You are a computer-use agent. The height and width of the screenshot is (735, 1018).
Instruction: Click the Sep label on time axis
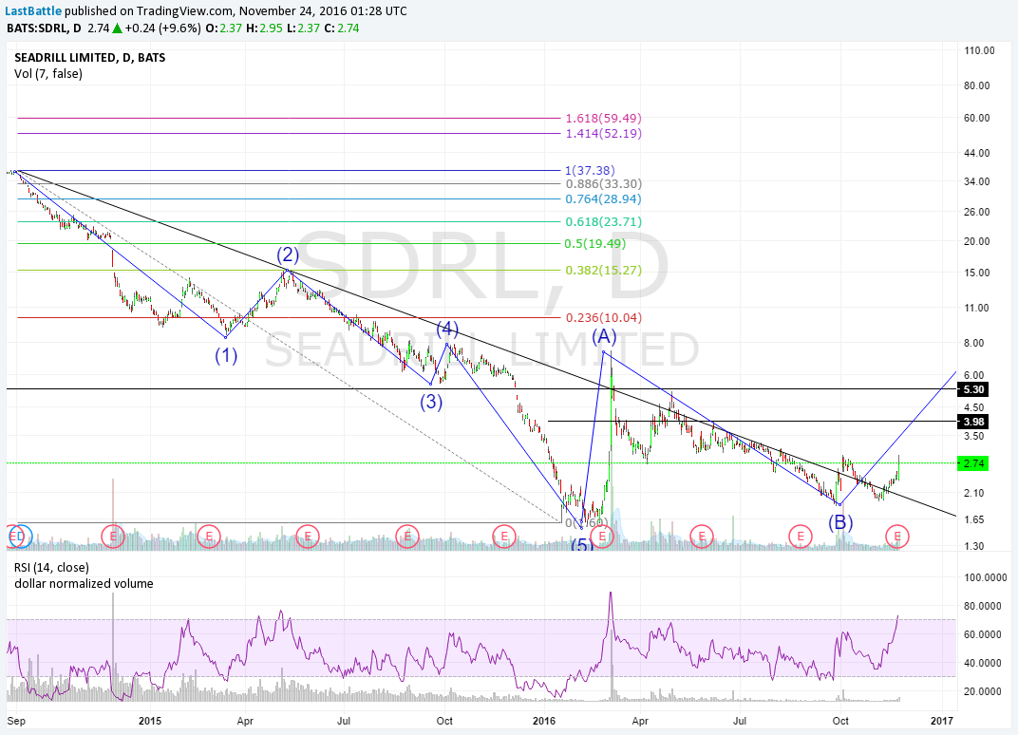coord(16,721)
